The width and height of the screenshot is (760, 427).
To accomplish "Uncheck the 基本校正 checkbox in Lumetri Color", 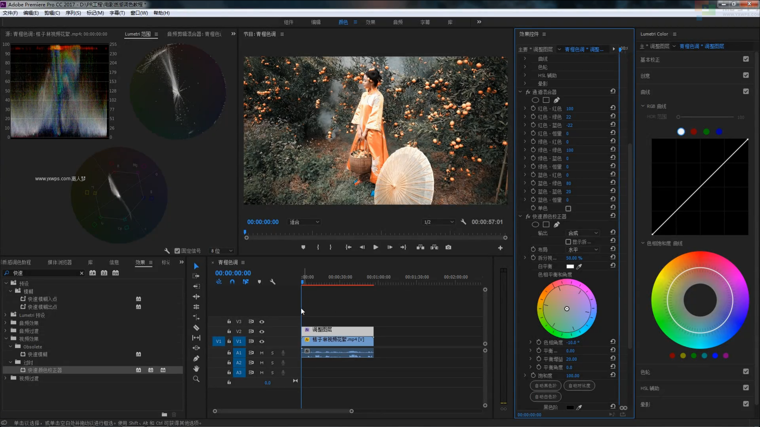I will tap(746, 59).
